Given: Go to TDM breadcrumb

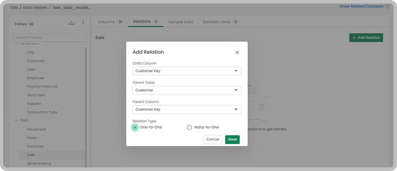Looking at the screenshot, I should tap(14, 7).
